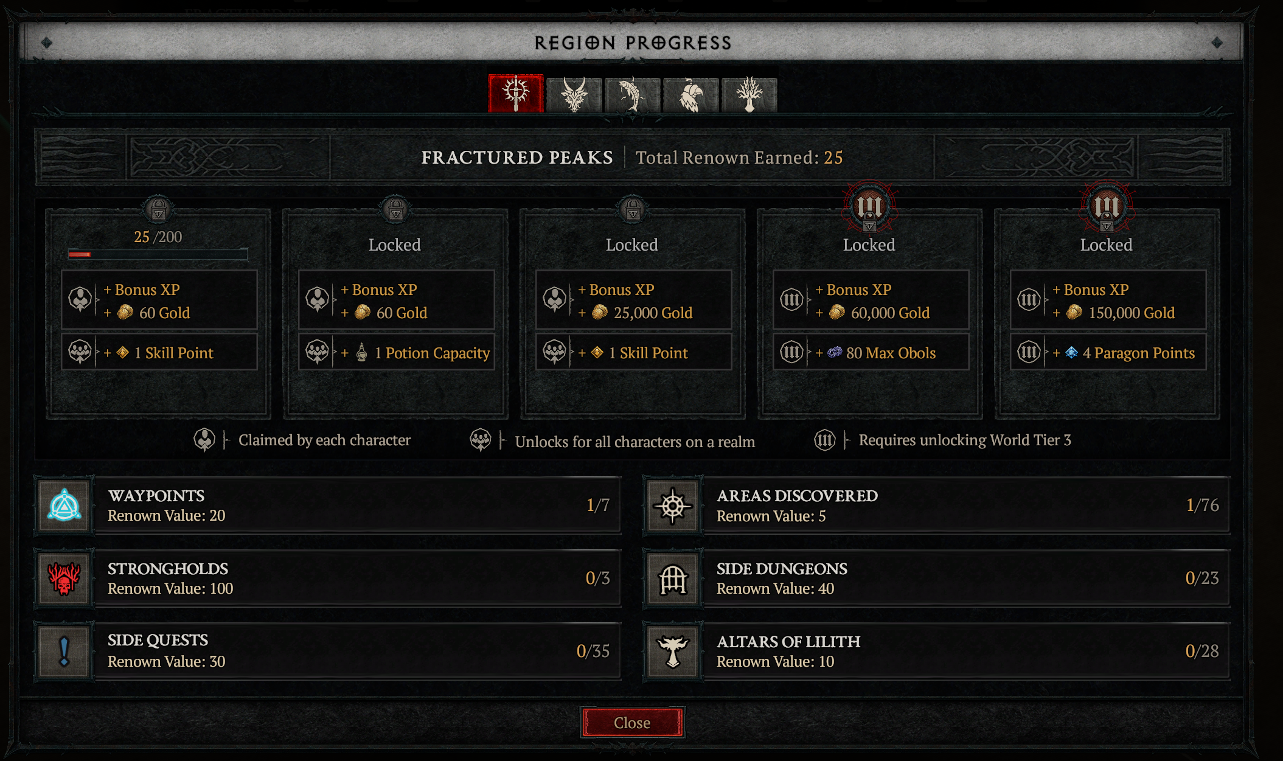Viewport: 1283px width, 761px height.
Task: Select the 1 Potion Capacity reward
Action: click(x=397, y=352)
